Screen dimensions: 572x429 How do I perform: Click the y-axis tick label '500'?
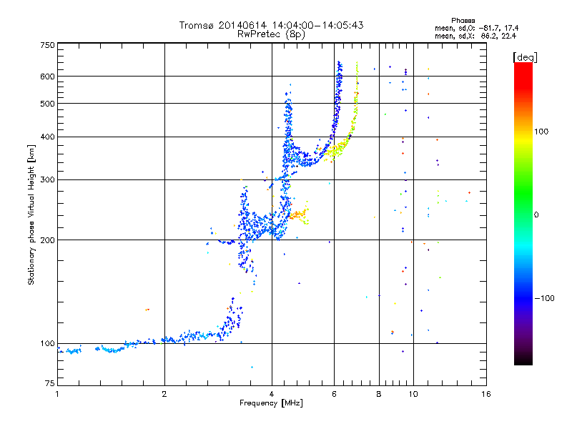point(47,104)
